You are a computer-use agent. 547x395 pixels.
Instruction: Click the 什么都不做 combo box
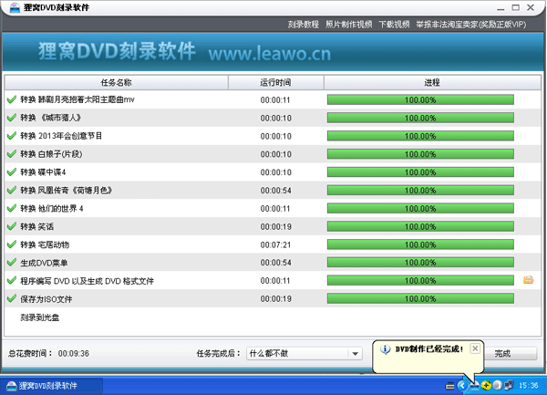[304, 353]
